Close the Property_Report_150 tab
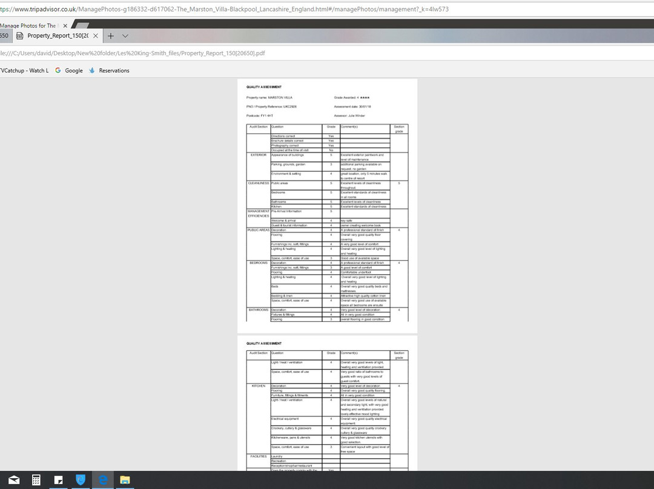654x489 pixels. click(96, 36)
